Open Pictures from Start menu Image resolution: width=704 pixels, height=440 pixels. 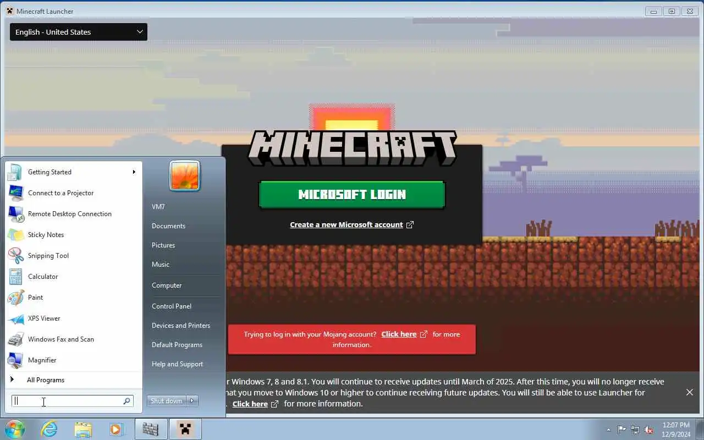point(163,245)
